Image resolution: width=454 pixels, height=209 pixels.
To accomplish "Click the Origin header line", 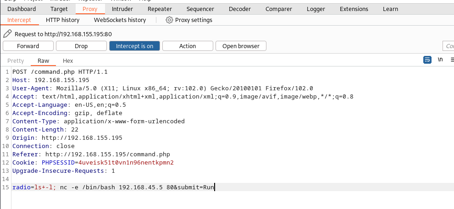I will tap(67, 138).
